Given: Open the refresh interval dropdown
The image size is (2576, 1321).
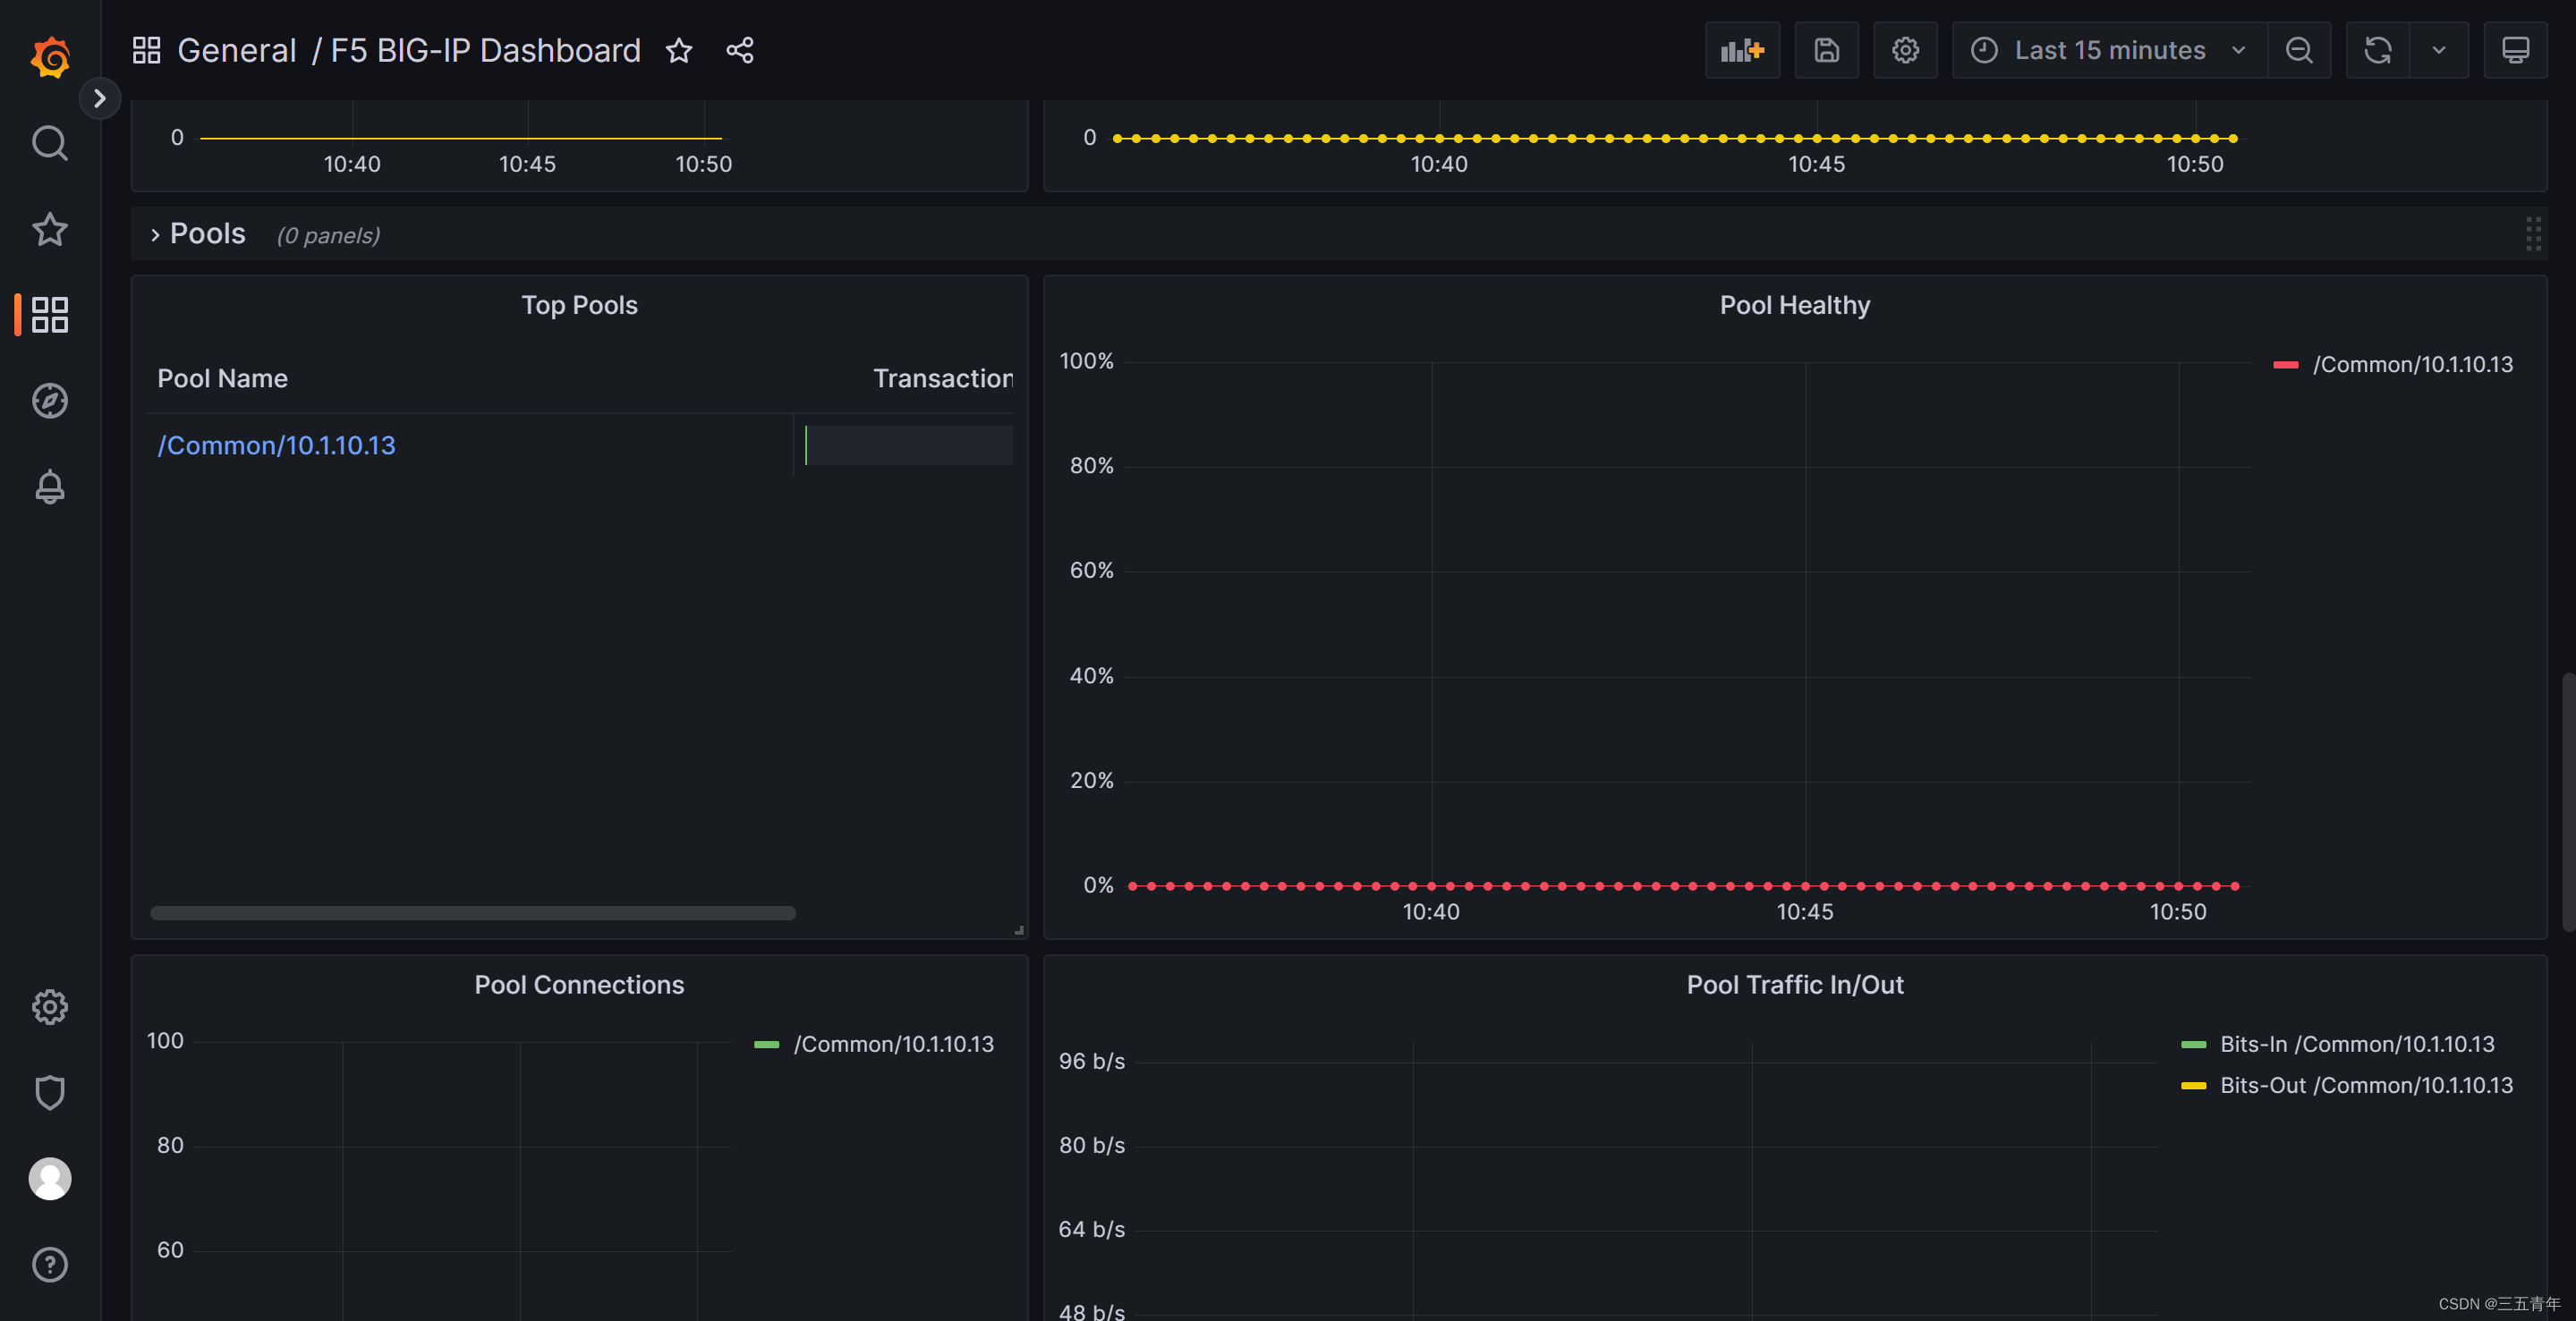Looking at the screenshot, I should pos(2437,50).
